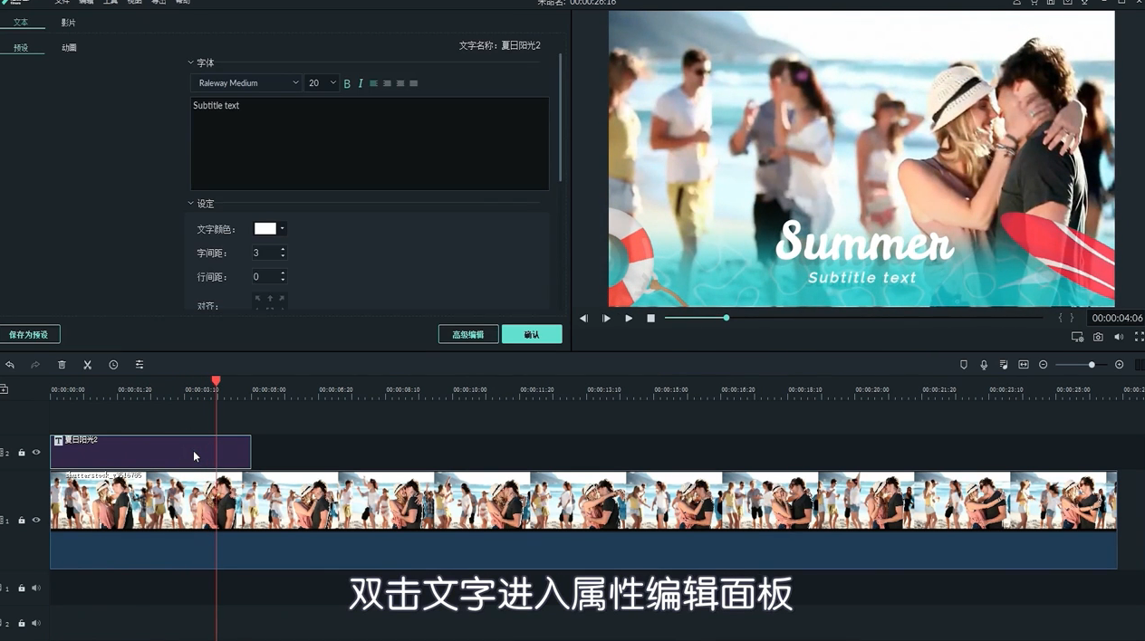Step to next frame in preview
The height and width of the screenshot is (641, 1145).
pos(606,319)
